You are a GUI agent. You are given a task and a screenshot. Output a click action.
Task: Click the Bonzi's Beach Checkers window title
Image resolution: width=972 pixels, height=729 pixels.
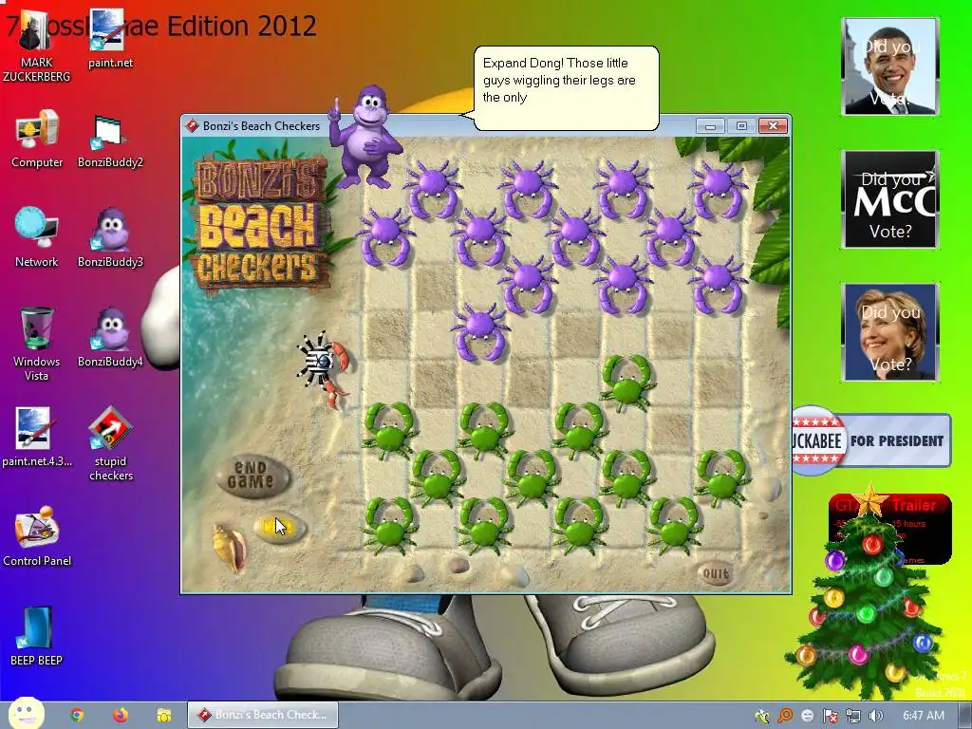click(x=261, y=126)
